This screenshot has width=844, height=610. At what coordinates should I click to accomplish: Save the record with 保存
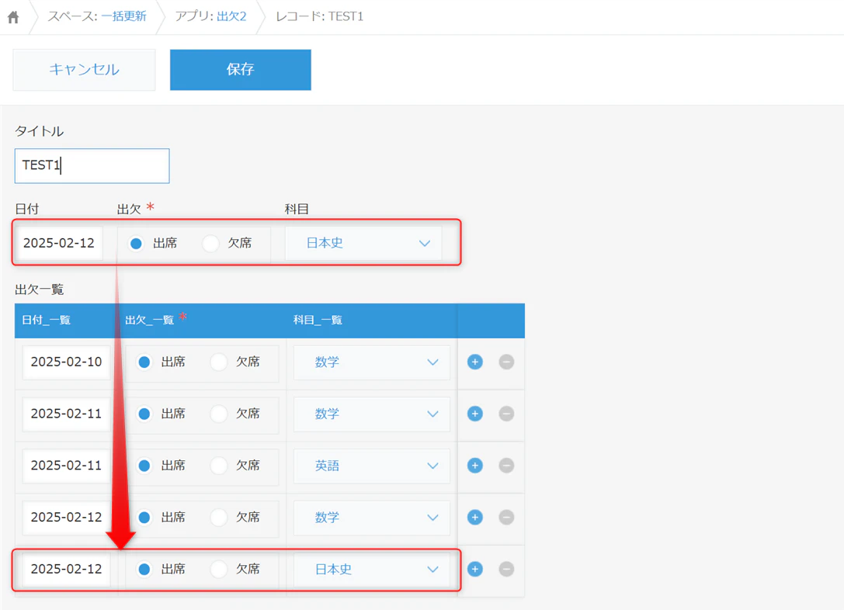[241, 70]
